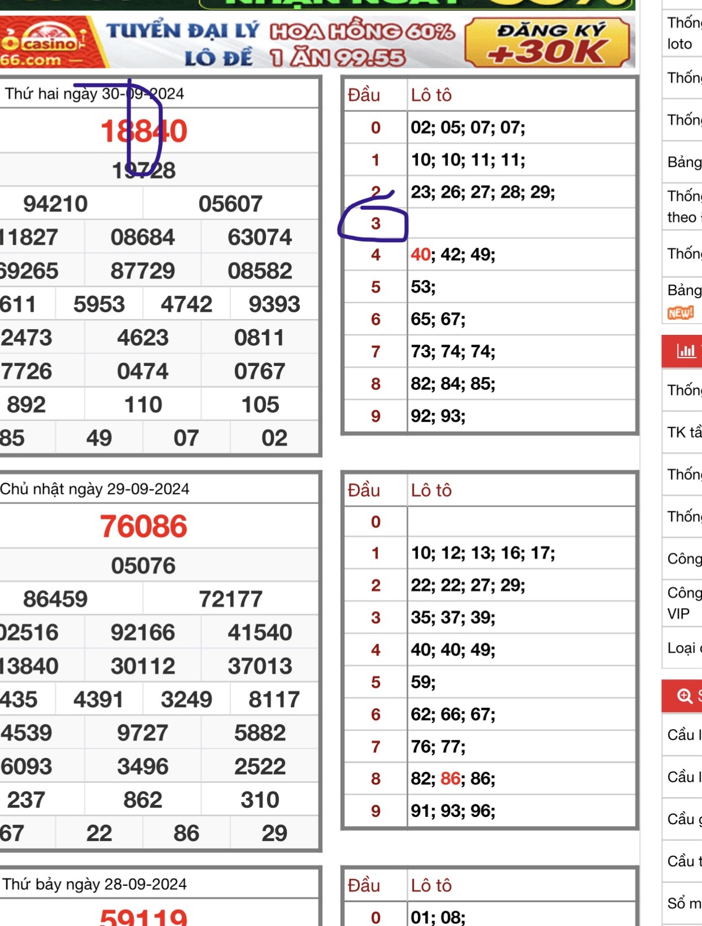Select special prize number 76086
Viewport: 702px width, 926px height.
point(144,526)
